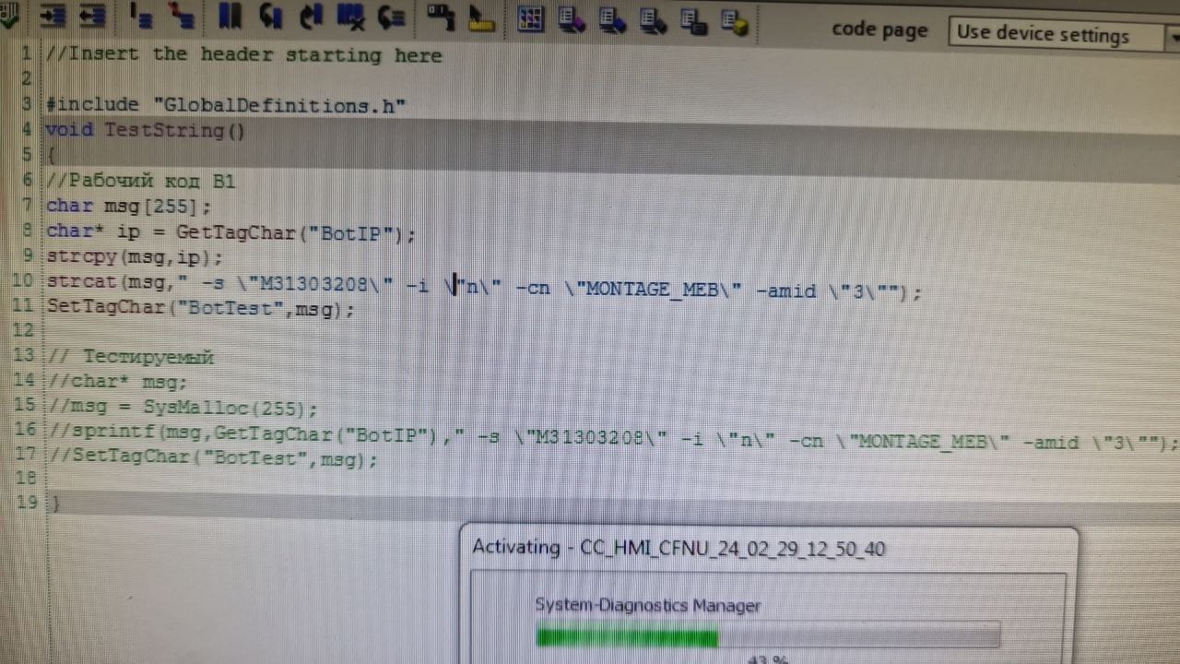Click the uncommented 'SetTagChar("BotTest",msg);' line
This screenshot has height=664, width=1180.
pos(200,308)
